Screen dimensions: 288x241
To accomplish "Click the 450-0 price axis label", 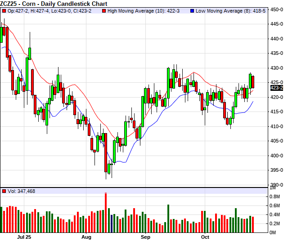I will pos(277,9).
